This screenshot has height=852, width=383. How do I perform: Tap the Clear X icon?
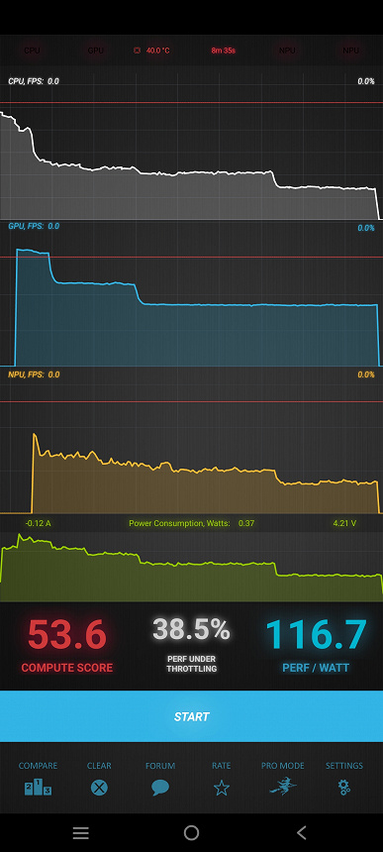99,788
